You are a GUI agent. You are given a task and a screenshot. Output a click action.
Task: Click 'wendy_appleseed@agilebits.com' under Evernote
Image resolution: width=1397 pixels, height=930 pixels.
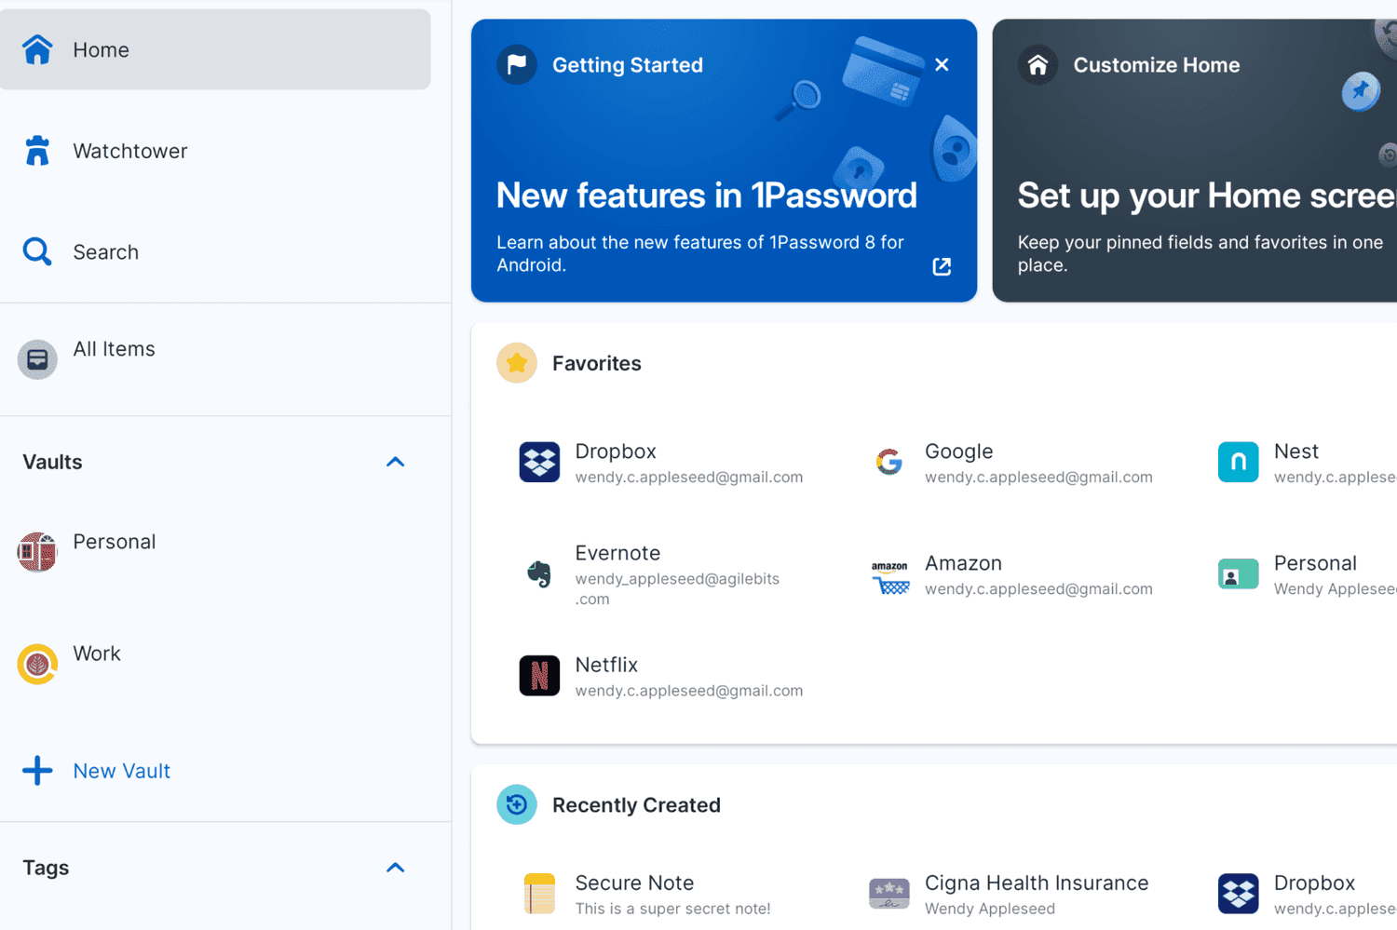tap(677, 588)
